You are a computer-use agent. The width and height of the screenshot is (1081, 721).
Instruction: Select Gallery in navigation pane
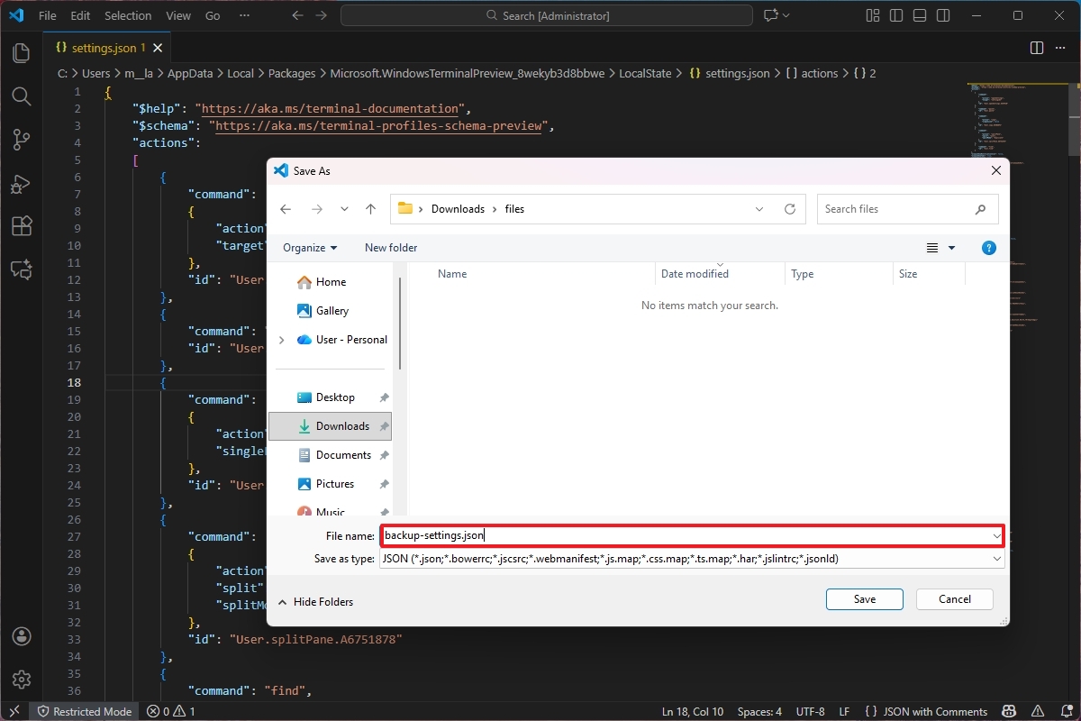coord(322,311)
